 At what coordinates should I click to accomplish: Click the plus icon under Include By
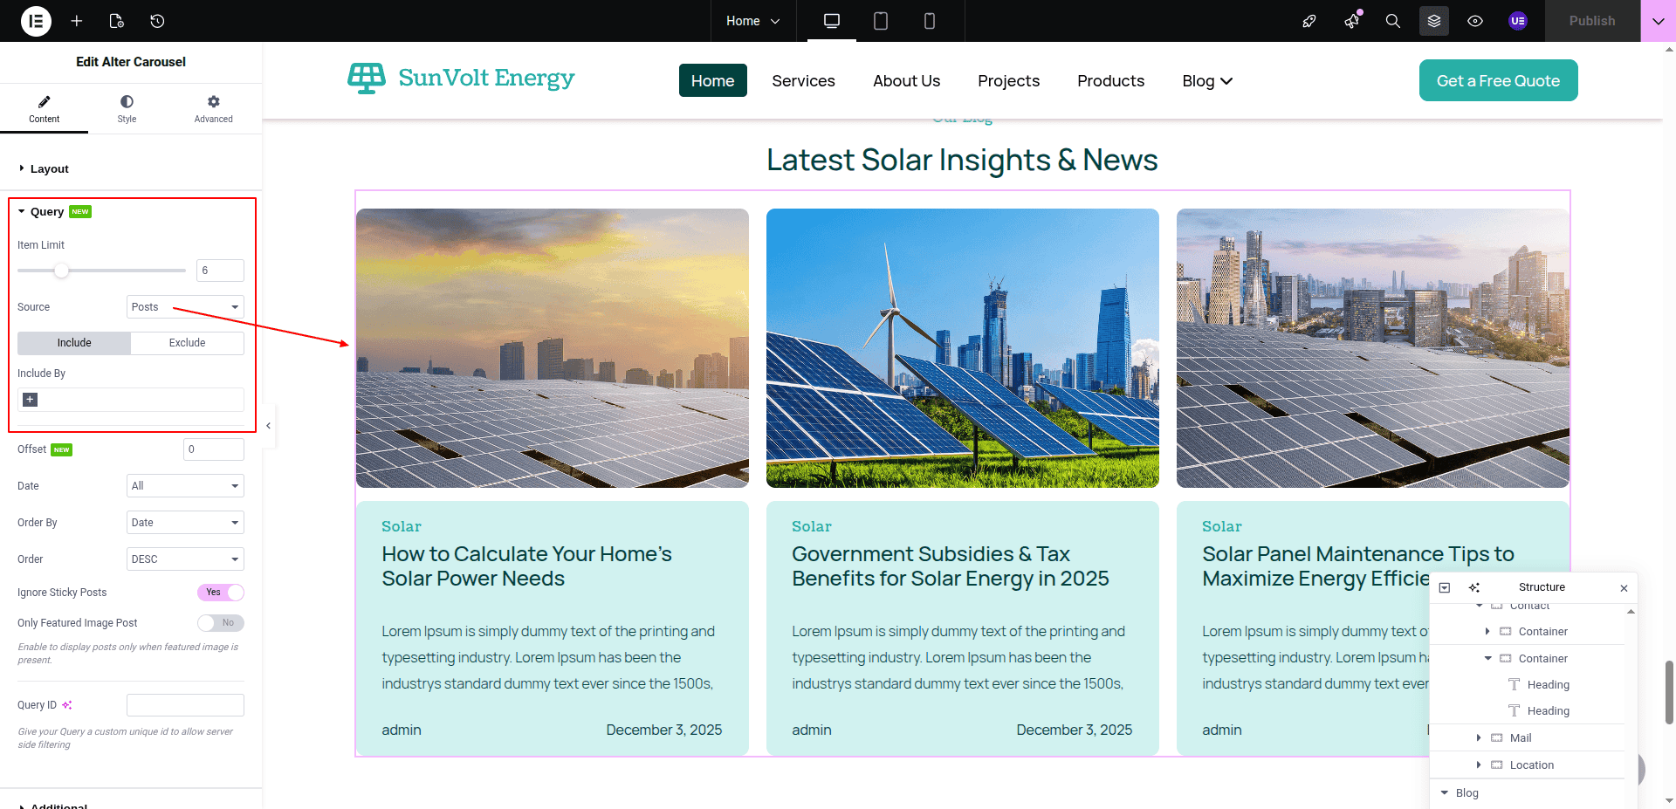tap(30, 400)
